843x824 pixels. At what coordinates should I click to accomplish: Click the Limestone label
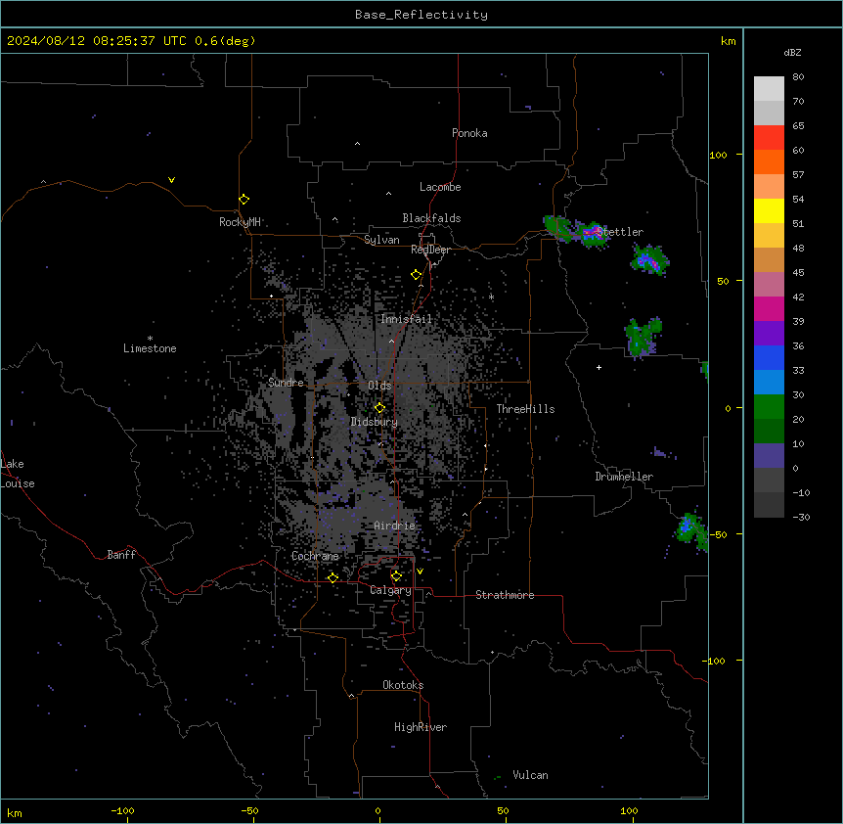150,348
